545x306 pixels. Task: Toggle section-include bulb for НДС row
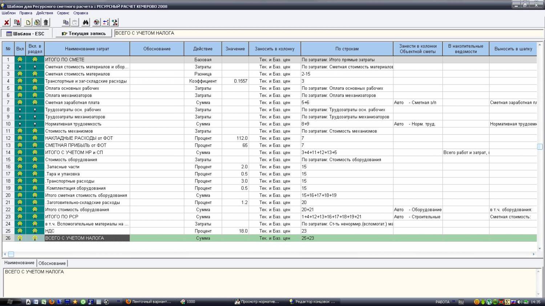[x=35, y=231]
